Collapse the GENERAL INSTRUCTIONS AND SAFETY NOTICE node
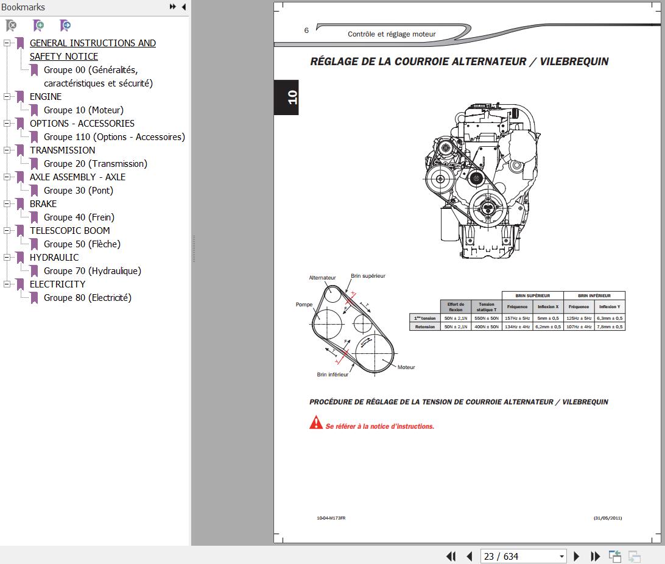This screenshot has width=665, height=564. pos(7,43)
